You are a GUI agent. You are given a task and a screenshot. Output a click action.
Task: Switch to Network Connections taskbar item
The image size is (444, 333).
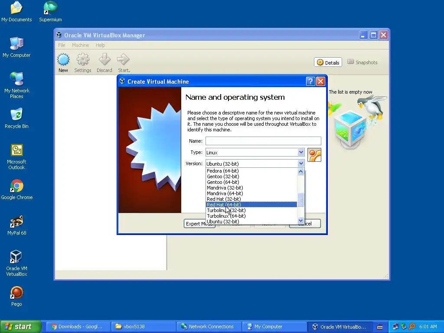tap(209, 327)
